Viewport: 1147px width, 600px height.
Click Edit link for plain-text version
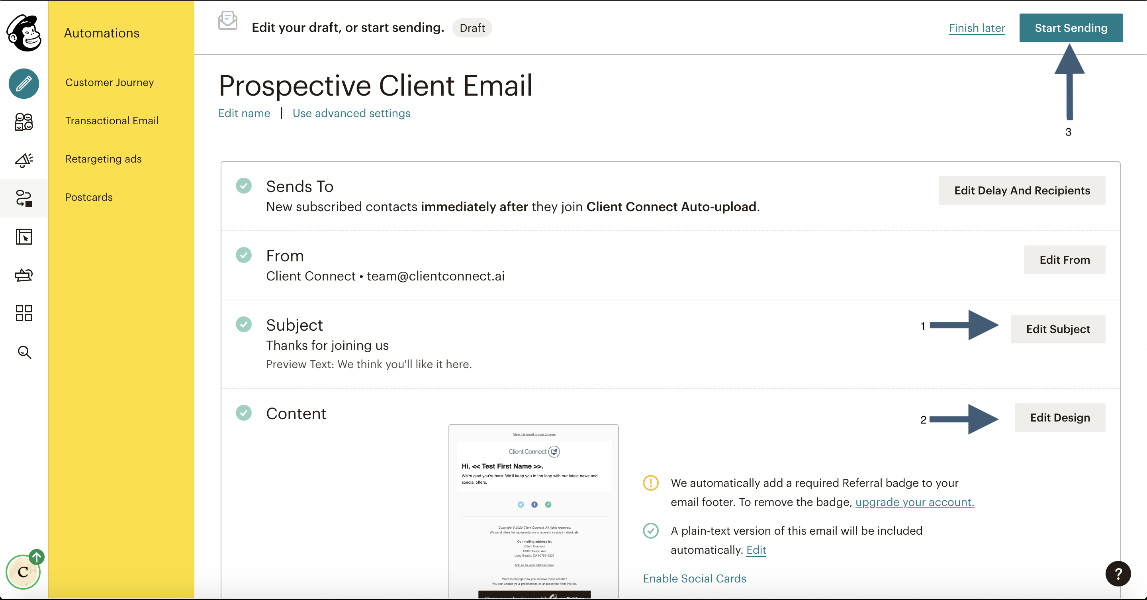point(756,550)
